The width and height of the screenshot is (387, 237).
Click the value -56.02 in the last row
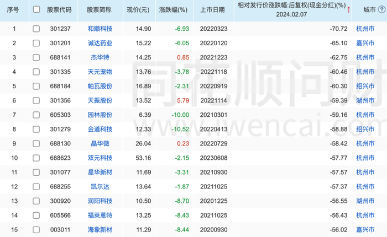pos(338,230)
